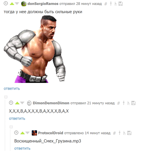
Task: Upvote ProtocolDroid's comment
Action: [x=22, y=133]
